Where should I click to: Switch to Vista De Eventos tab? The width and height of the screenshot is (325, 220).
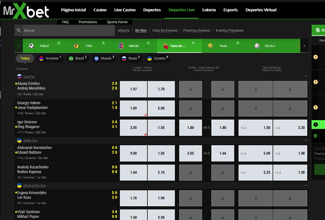[x=165, y=30]
